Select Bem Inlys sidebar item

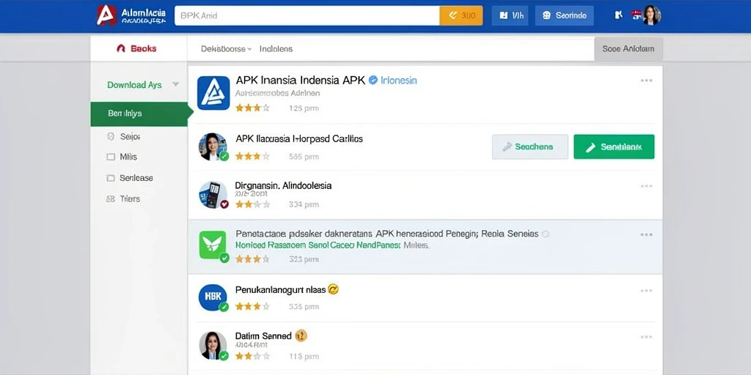[x=139, y=114]
